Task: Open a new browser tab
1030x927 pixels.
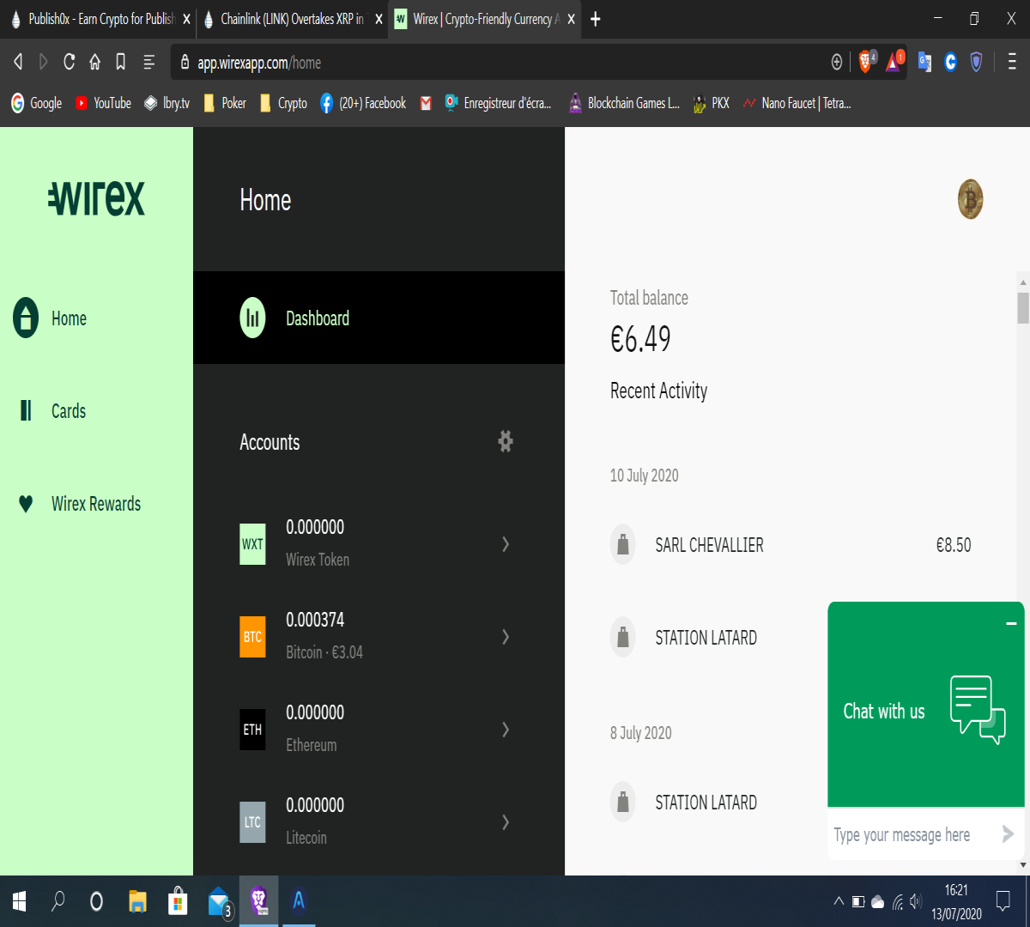Action: 596,19
